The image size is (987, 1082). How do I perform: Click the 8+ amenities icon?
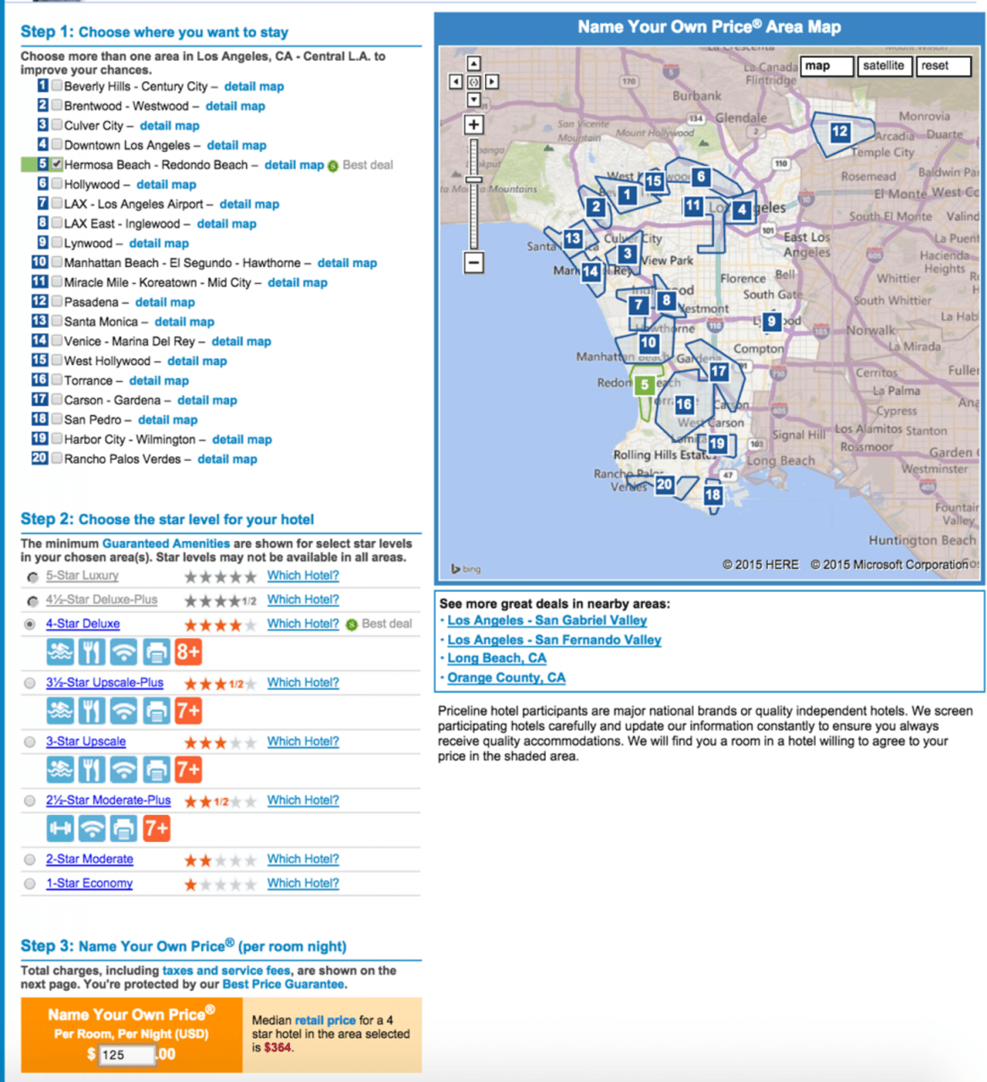coord(188,652)
